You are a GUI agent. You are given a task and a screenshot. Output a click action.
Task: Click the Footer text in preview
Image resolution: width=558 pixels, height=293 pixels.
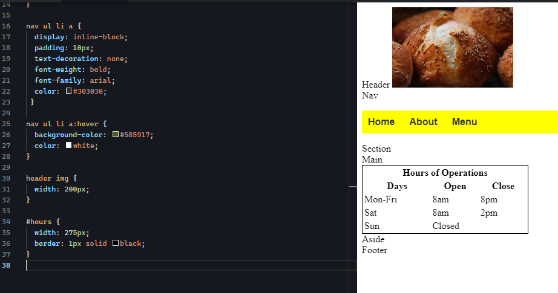click(374, 250)
